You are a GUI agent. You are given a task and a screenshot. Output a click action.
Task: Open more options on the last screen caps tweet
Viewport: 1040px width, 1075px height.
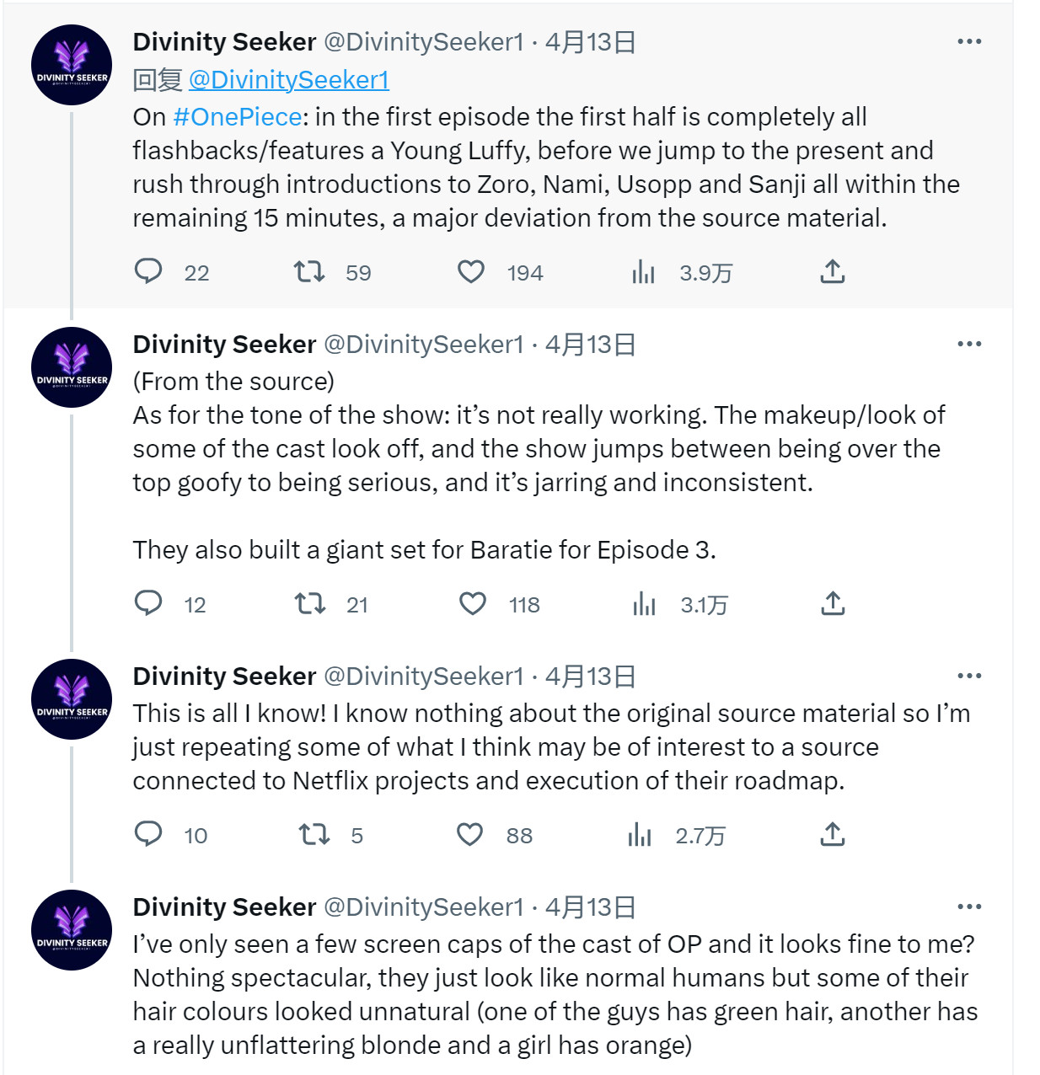click(969, 907)
